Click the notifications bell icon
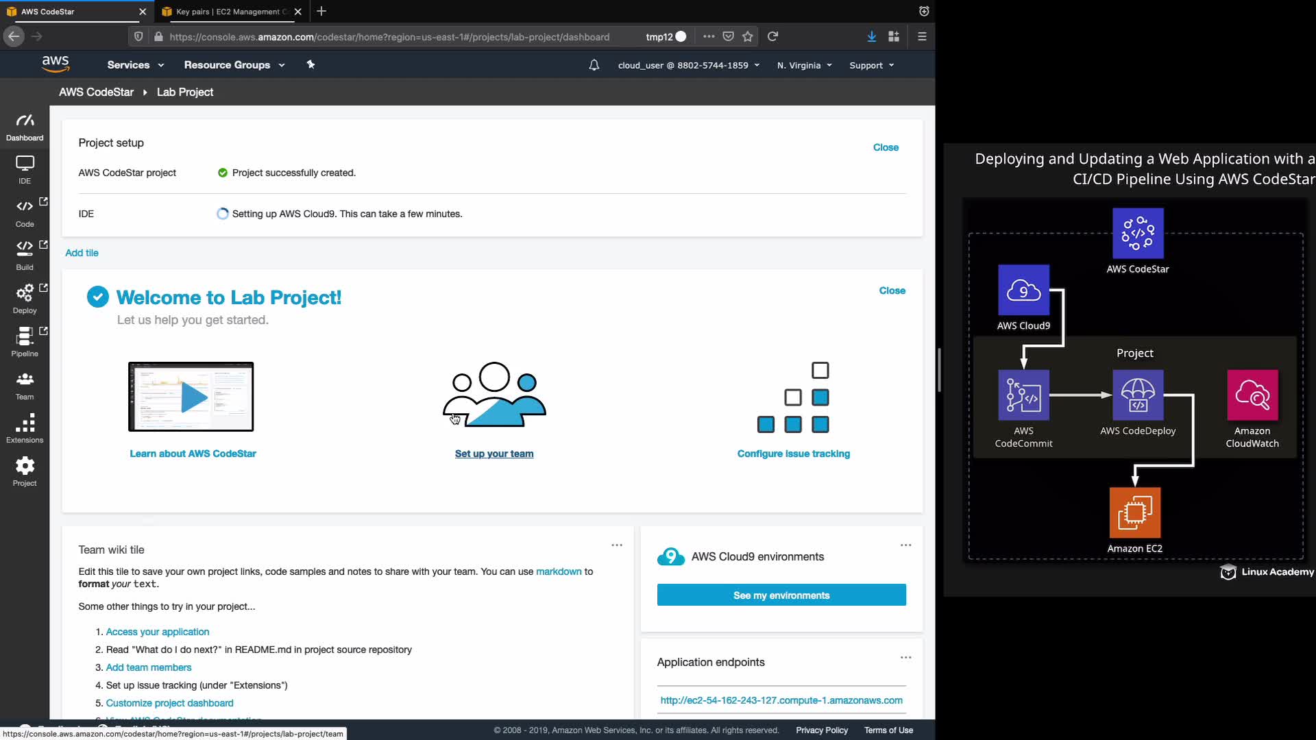Screen dimensions: 1316x740 click(x=594, y=65)
